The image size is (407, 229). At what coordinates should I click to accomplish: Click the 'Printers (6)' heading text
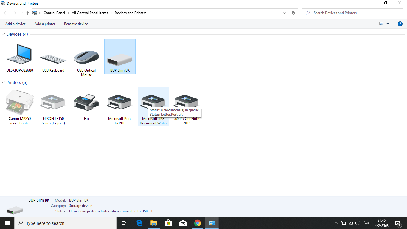point(17,83)
